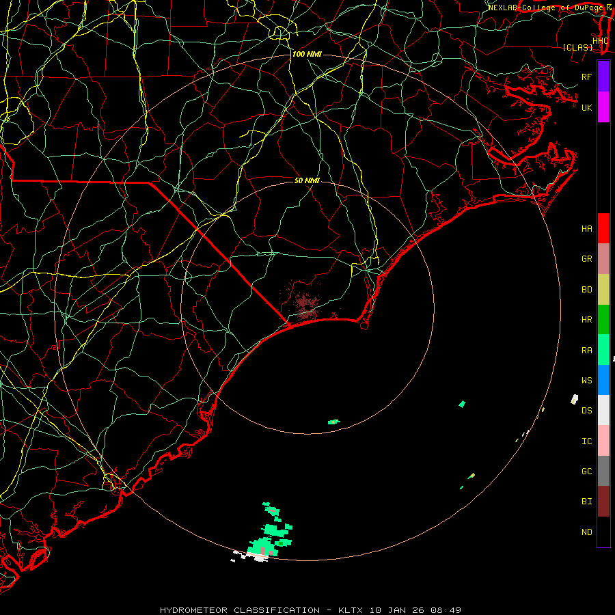Pick the dark green HR legend swatch

[x=603, y=320]
